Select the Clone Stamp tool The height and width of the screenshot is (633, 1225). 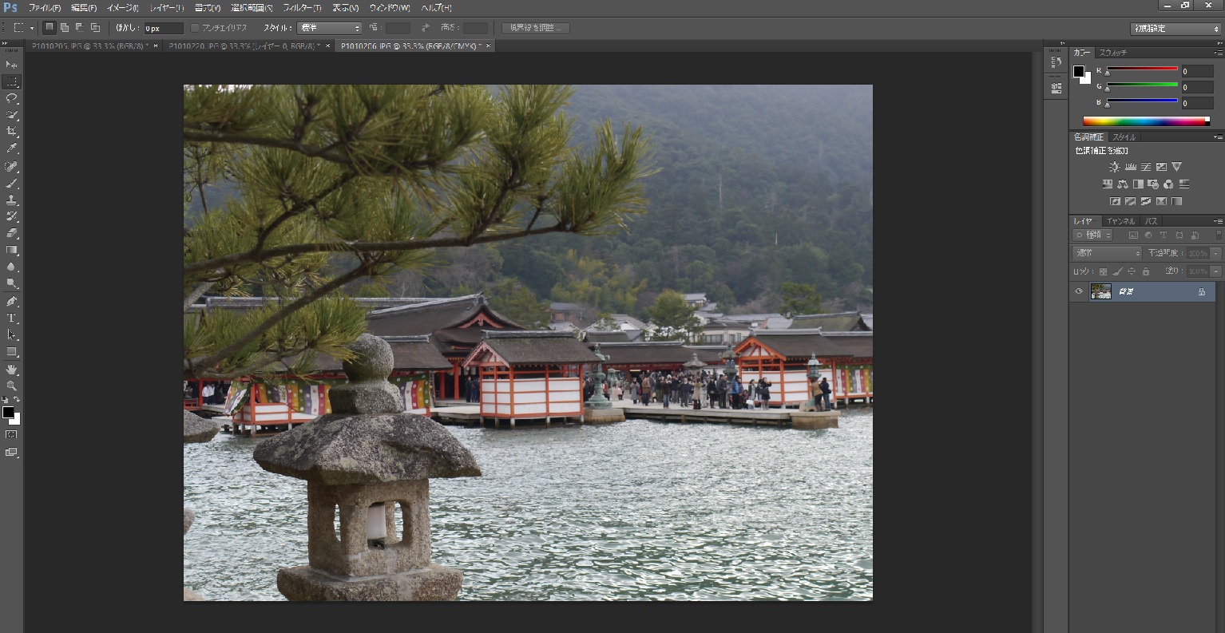click(x=12, y=200)
